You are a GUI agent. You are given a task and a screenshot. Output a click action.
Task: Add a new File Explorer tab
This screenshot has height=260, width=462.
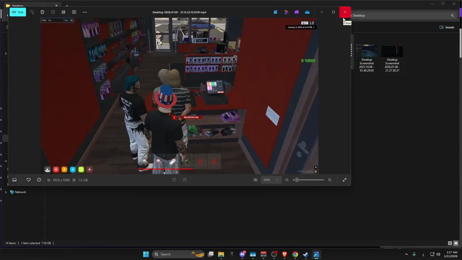[x=67, y=6]
